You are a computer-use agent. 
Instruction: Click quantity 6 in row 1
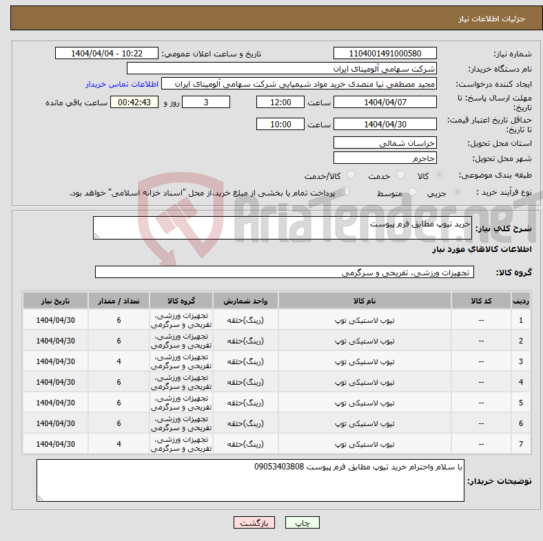point(119,320)
